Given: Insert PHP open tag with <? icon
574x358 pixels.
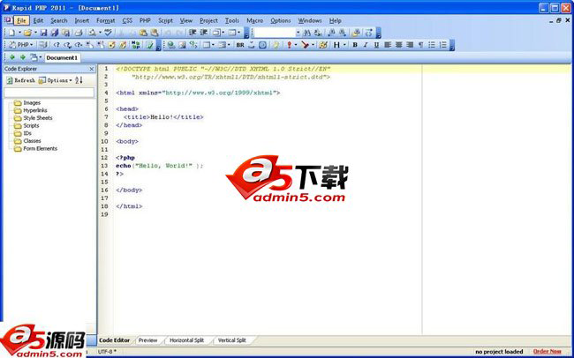Looking at the screenshot, I should [x=56, y=45].
